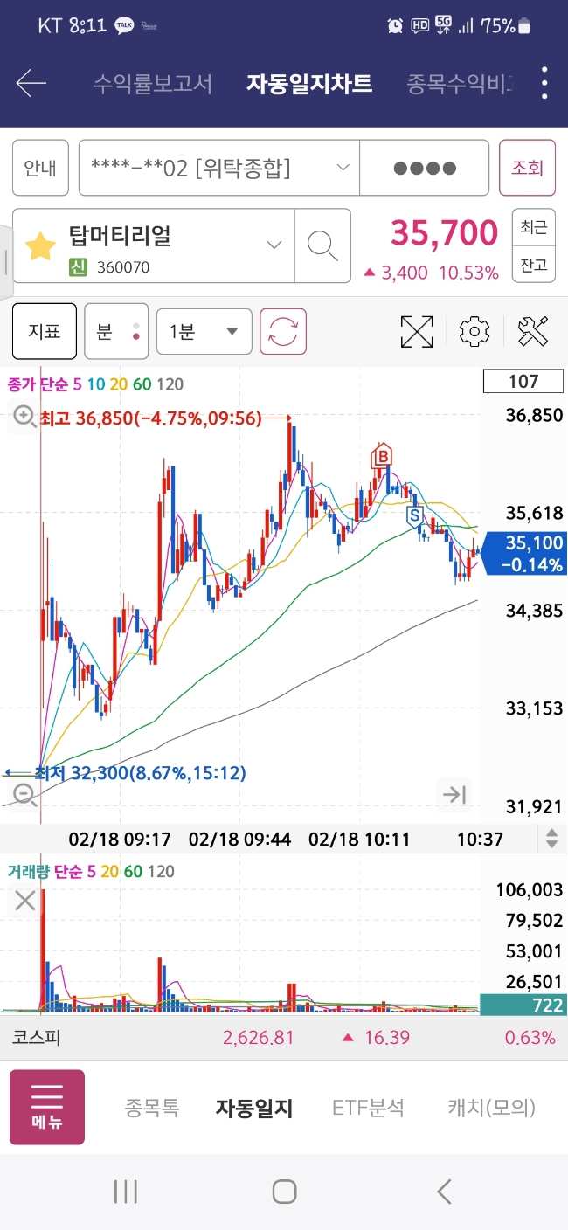Tap the Android back navigation button
The image size is (568, 1230).
tap(443, 1191)
